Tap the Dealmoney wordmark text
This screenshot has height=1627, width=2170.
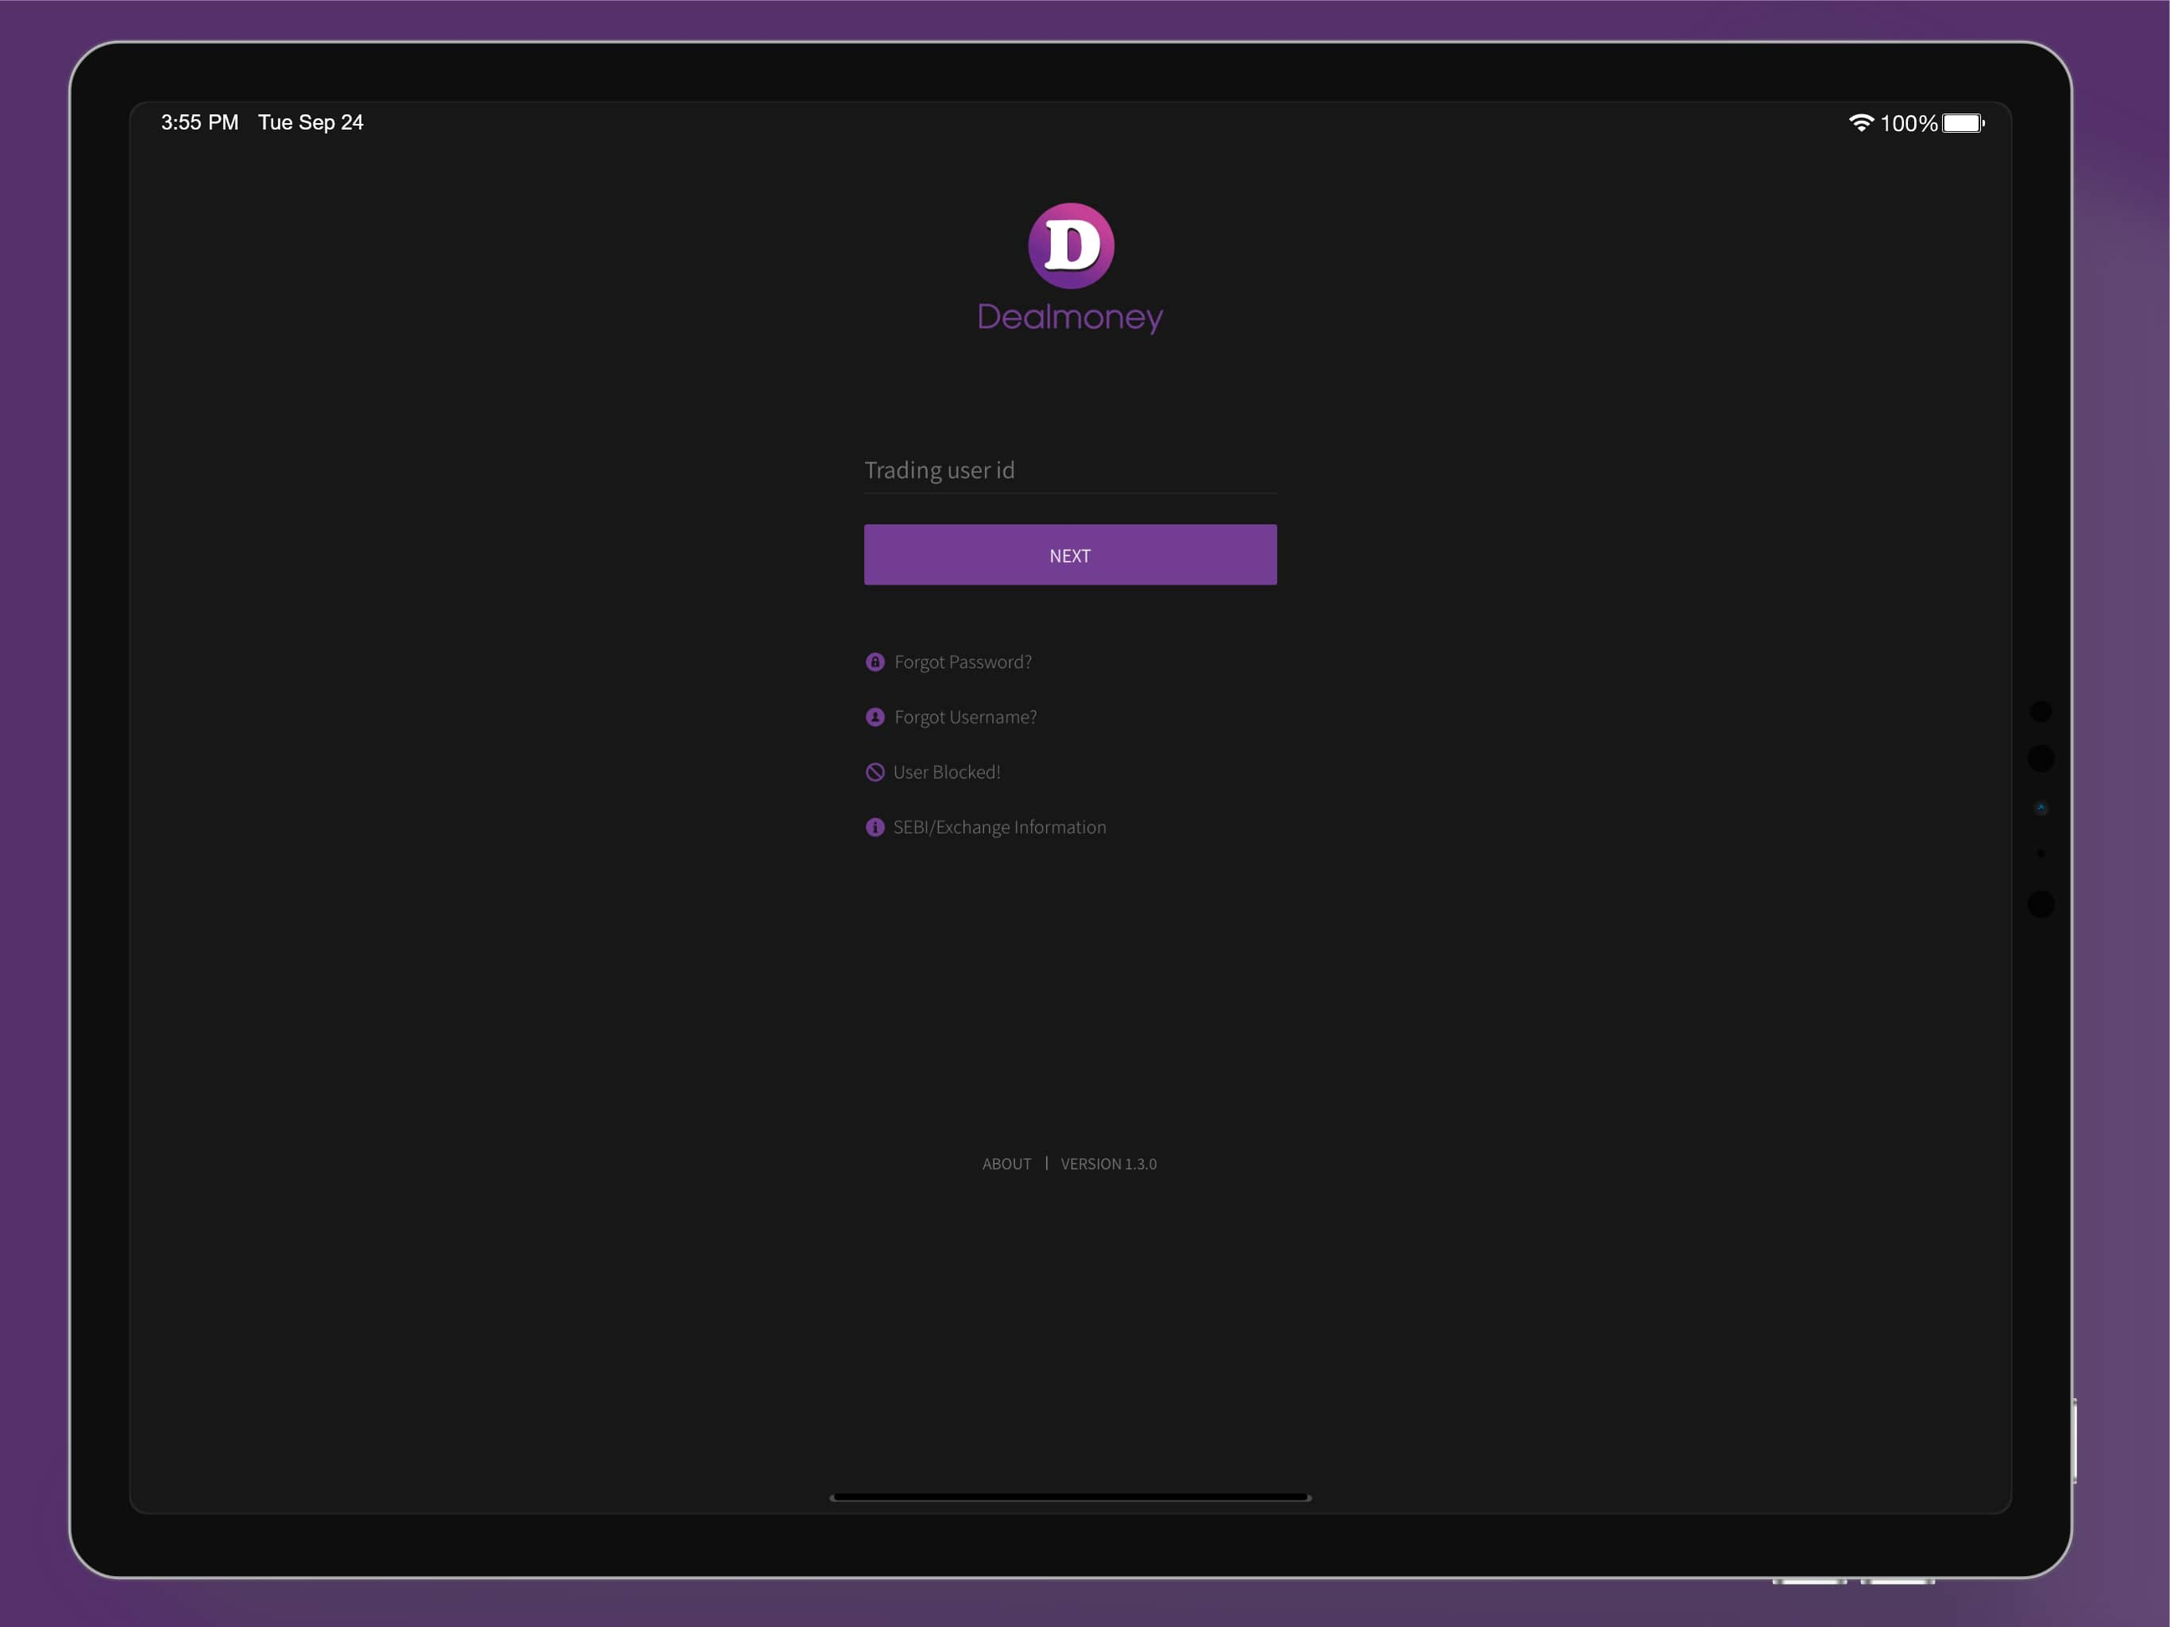coord(1070,317)
